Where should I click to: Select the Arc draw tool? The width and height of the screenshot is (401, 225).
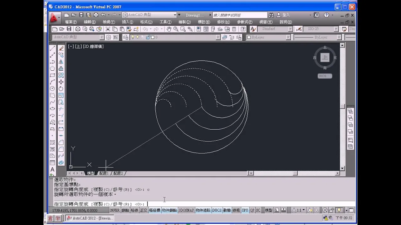pyautogui.click(x=52, y=82)
